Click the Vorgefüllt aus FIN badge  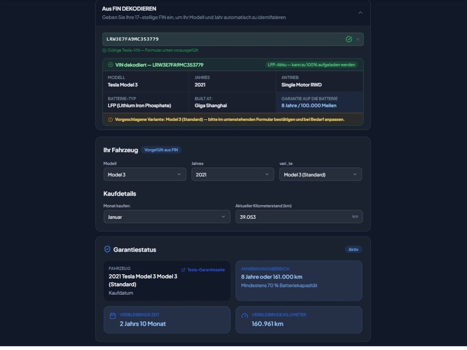[161, 150]
